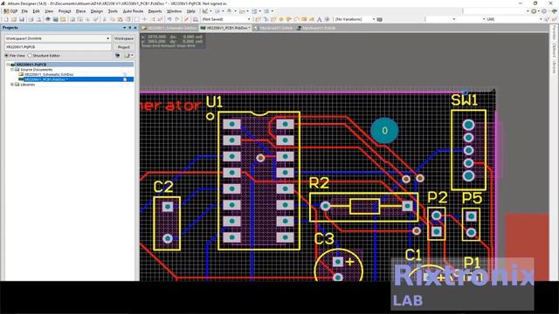Click the Project button
This screenshot has width=559, height=314.
[124, 47]
